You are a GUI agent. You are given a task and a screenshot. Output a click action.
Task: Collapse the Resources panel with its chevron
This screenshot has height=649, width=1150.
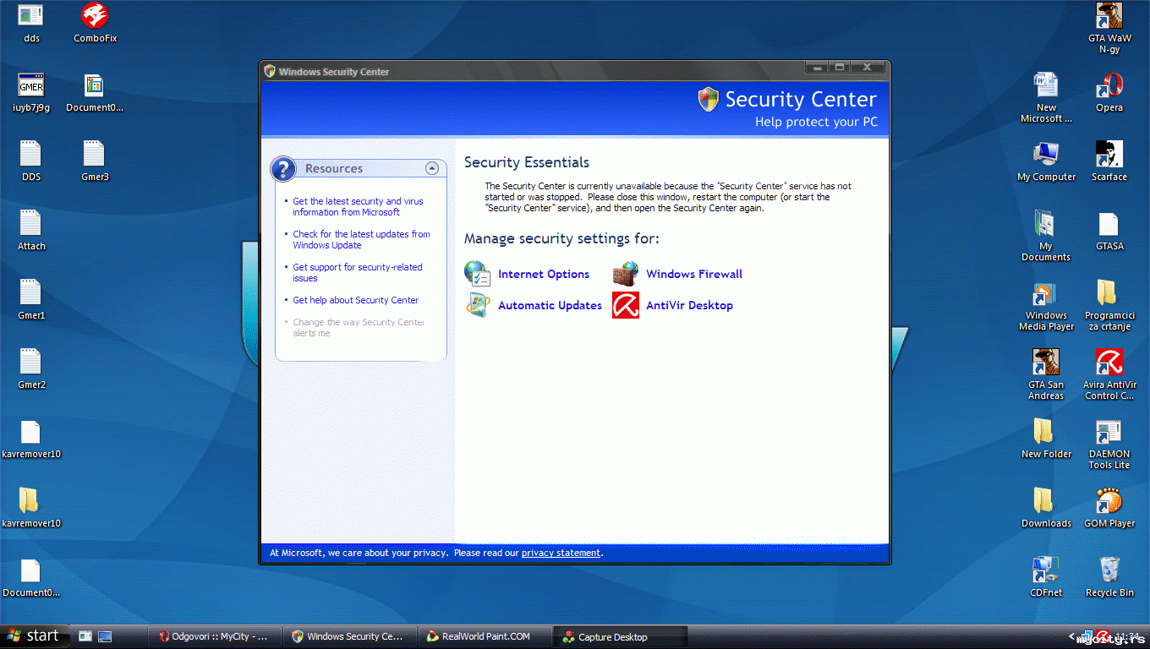(432, 168)
